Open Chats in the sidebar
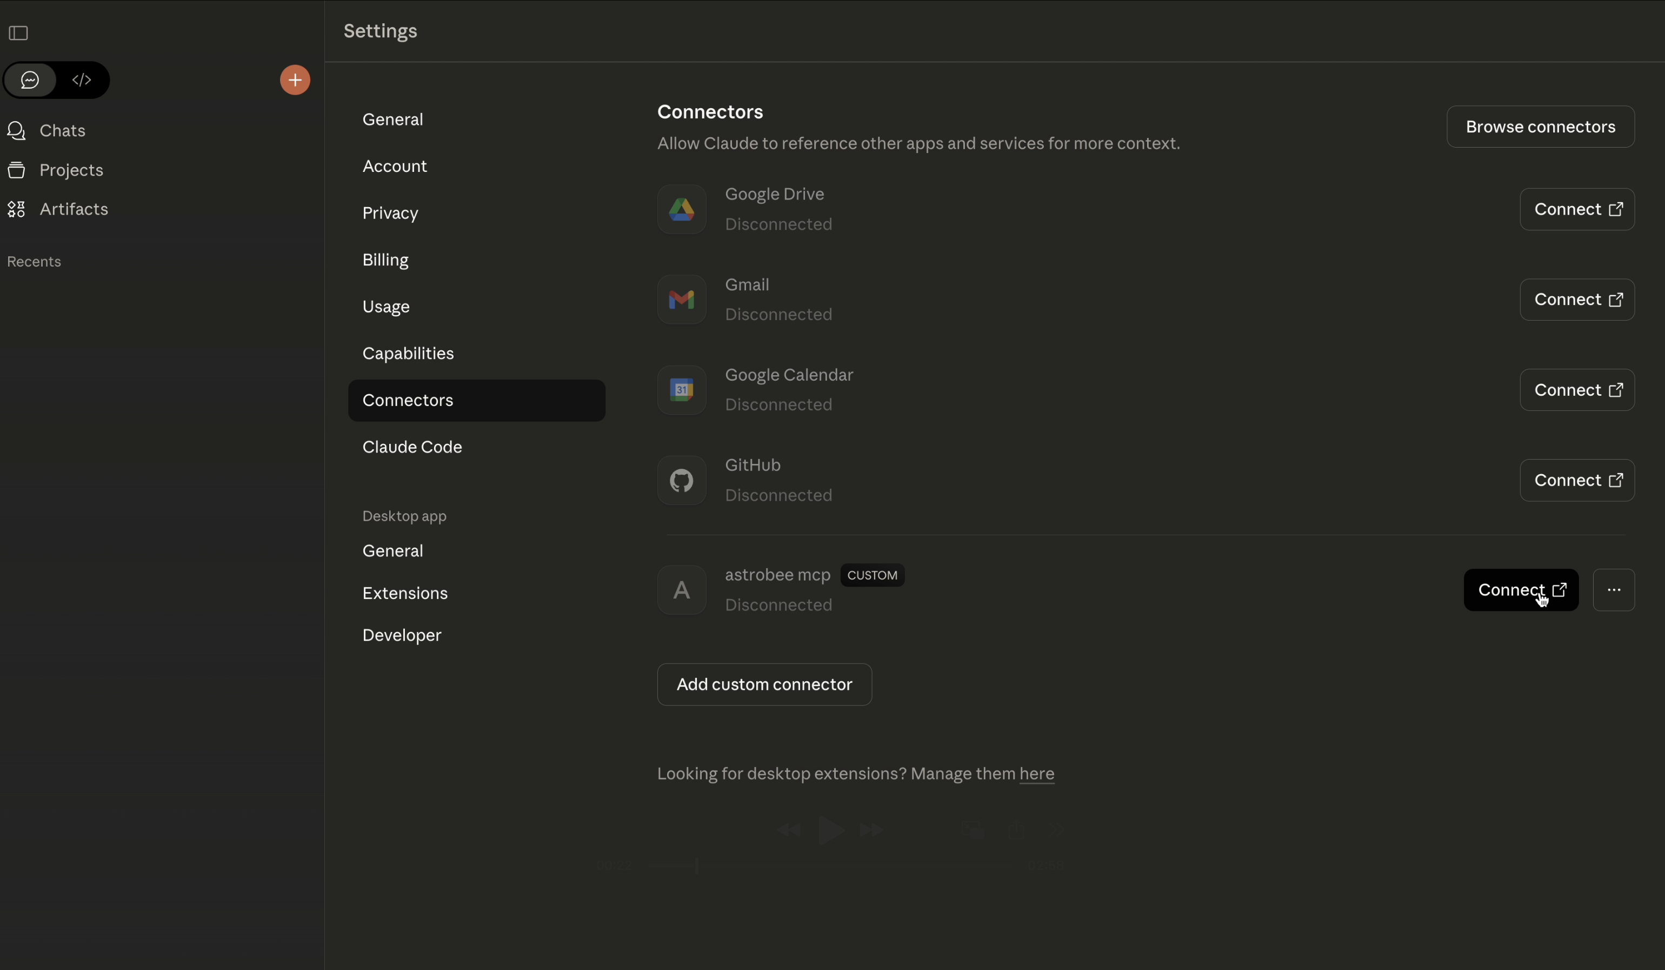 tap(62, 131)
